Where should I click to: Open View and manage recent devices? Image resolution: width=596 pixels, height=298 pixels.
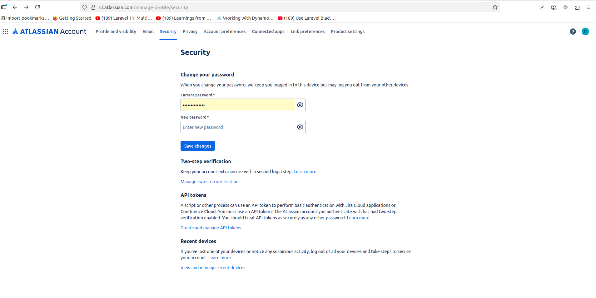click(x=213, y=268)
